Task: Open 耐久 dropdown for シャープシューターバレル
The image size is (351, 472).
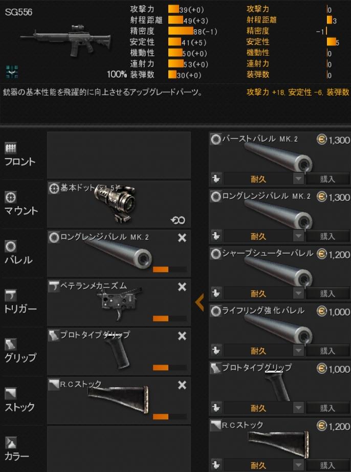Action: click(x=299, y=293)
